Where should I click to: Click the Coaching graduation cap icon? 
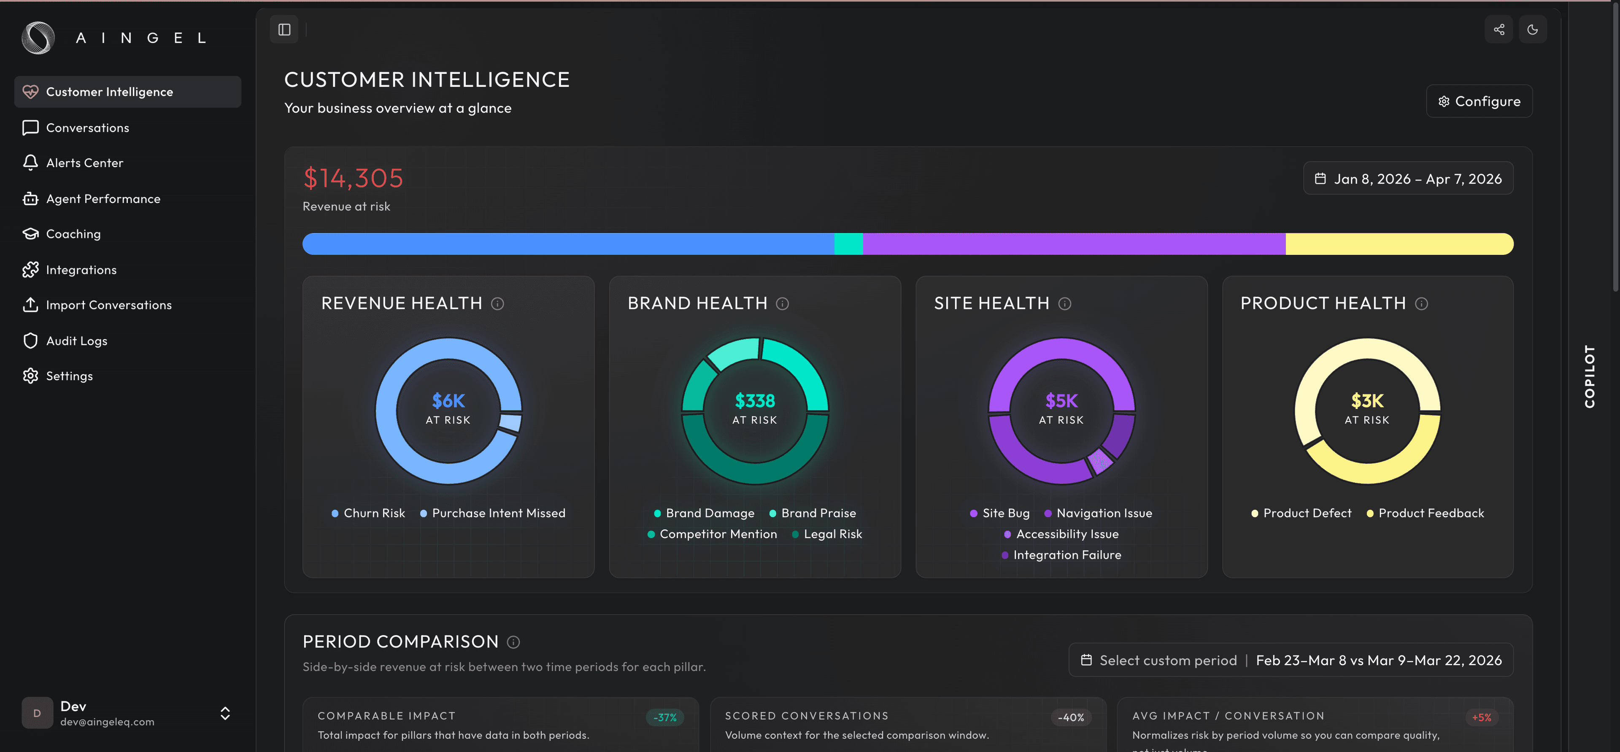30,234
